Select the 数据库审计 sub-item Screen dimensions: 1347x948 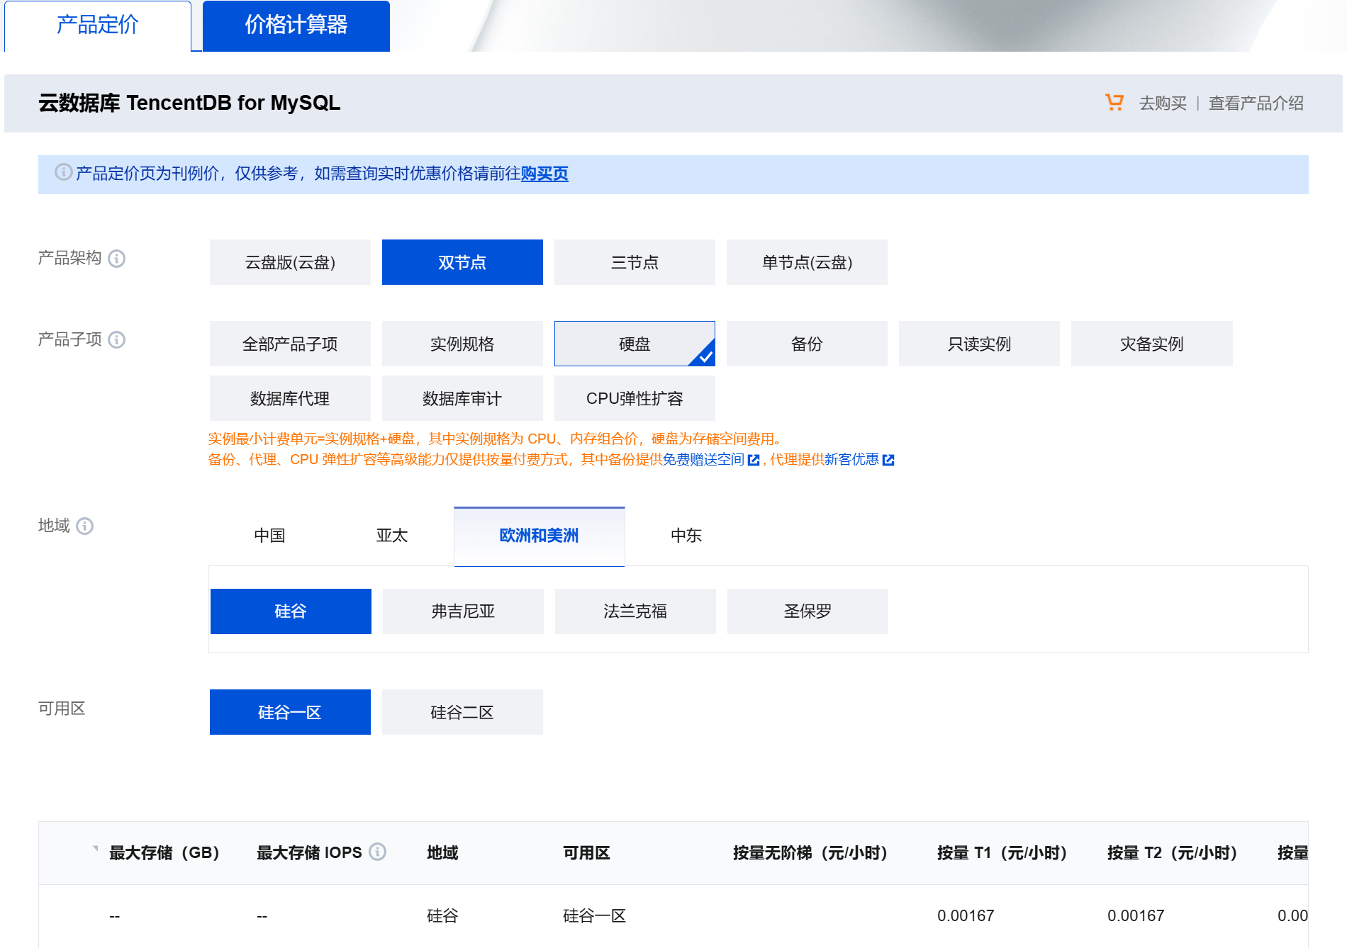point(462,399)
